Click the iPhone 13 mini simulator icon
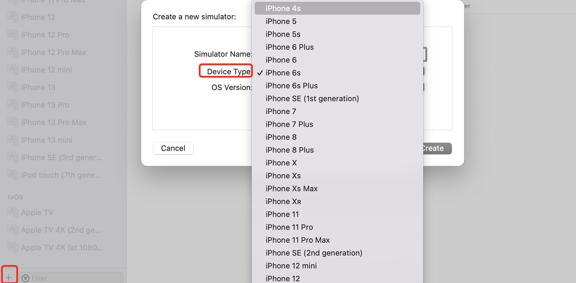Screen dimensions: 576x283 (13, 140)
